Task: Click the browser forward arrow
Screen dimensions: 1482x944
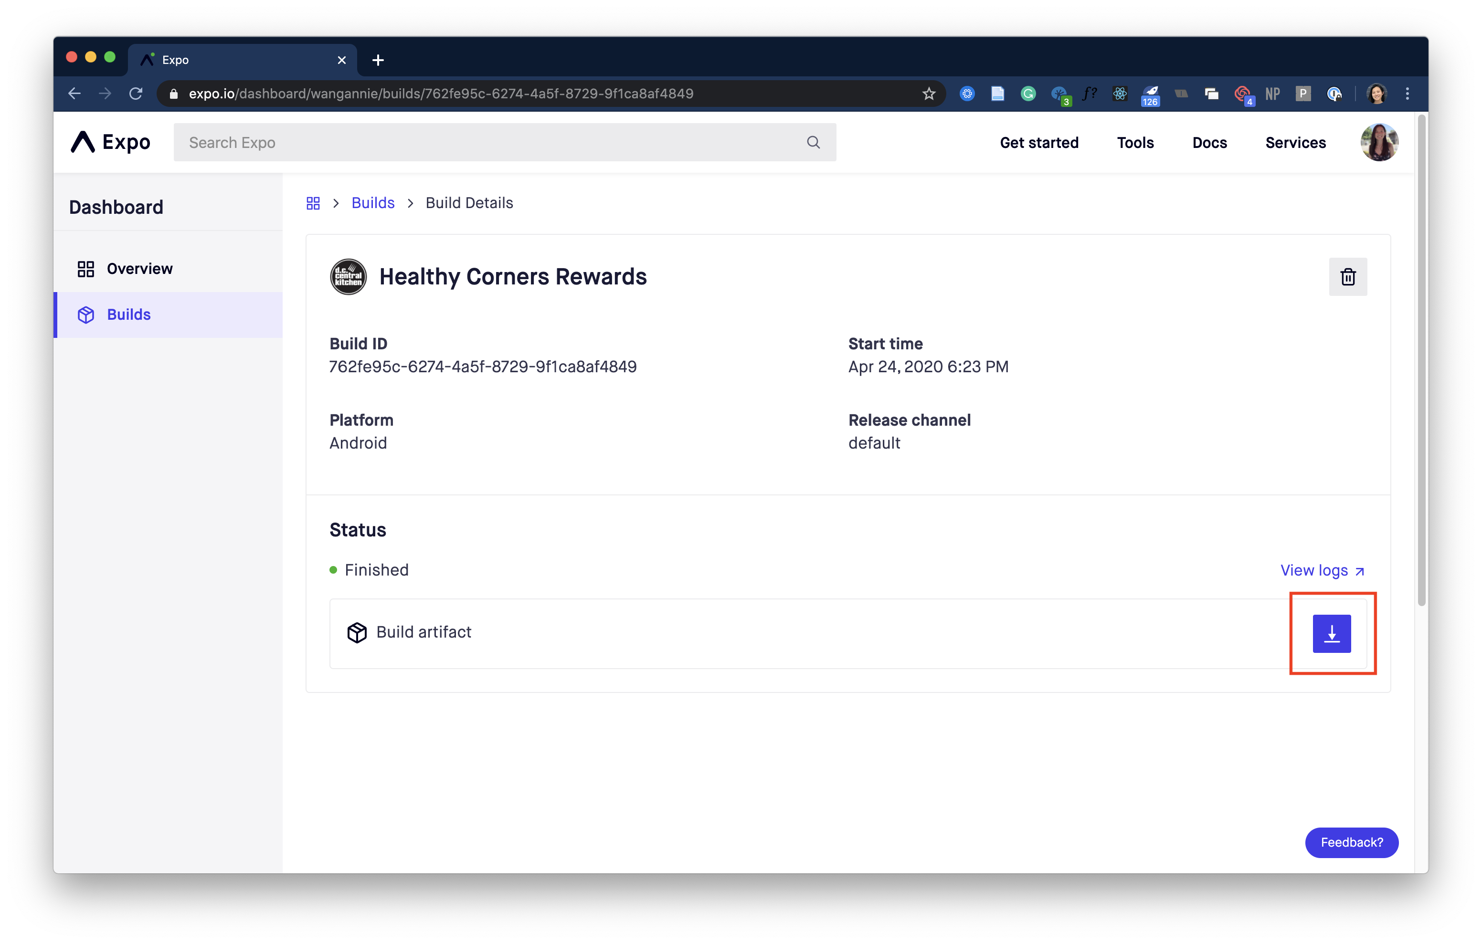Action: pos(105,94)
